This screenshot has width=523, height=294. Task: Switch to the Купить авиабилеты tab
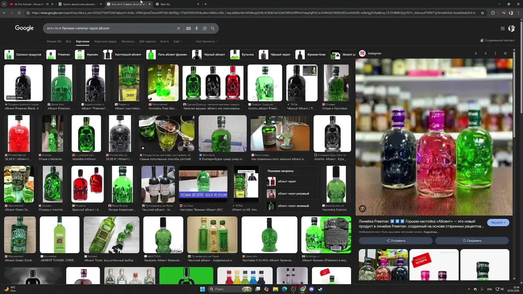(x=80, y=4)
